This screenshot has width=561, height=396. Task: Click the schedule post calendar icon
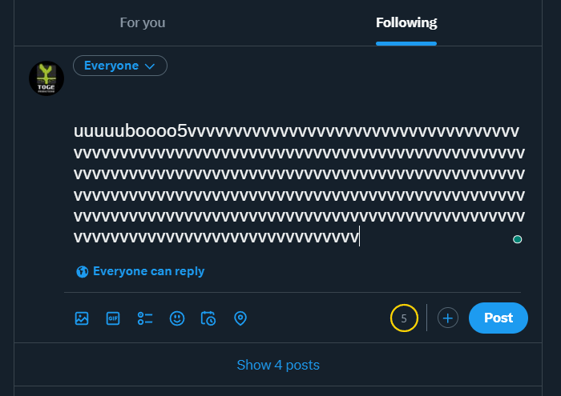(x=208, y=318)
